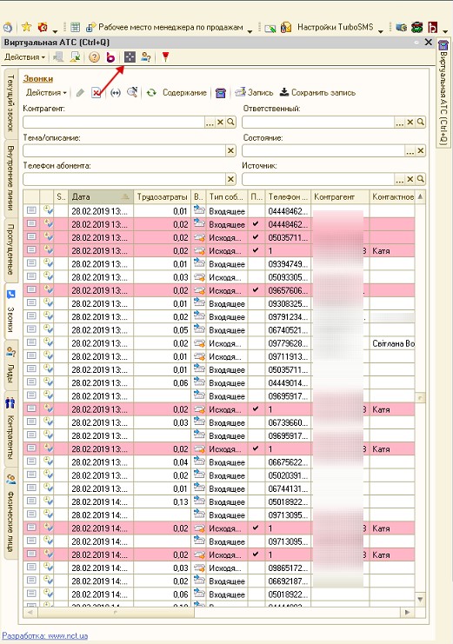Open the Контрагент selection '...' button
Screen dimensions: 453x644
pyautogui.click(x=210, y=122)
